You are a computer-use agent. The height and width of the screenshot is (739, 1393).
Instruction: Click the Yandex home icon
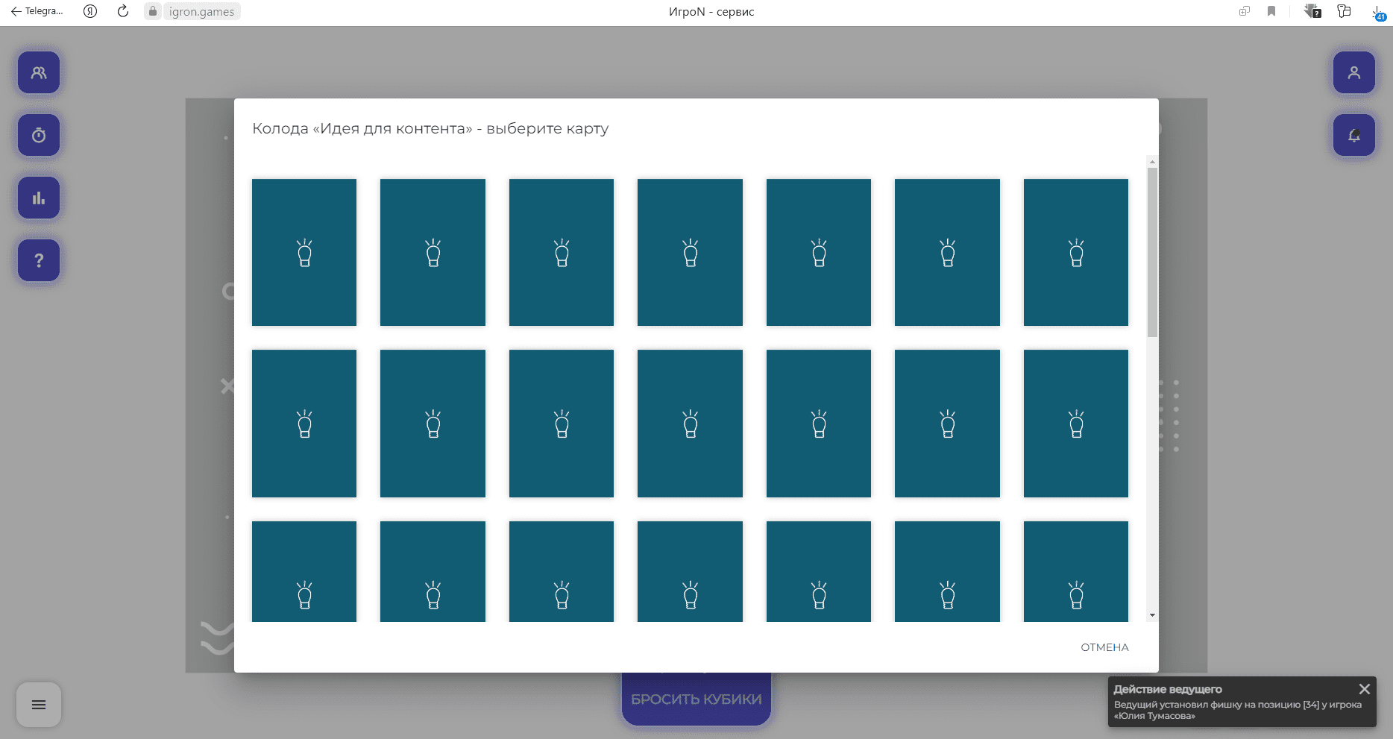point(90,11)
